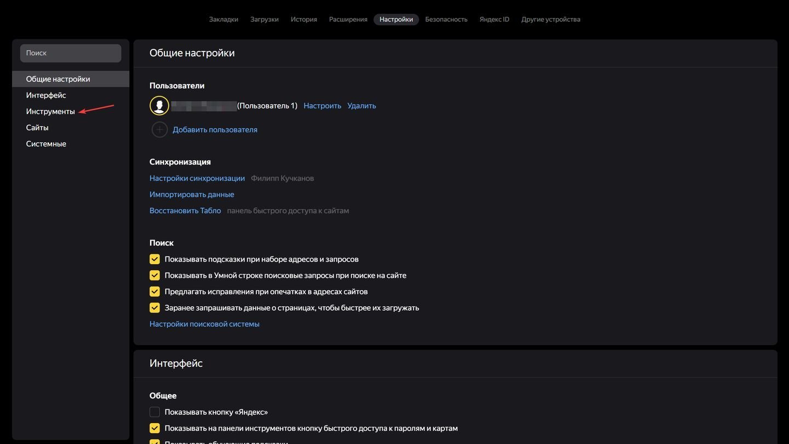Select Общие настройки in sidebar
789x444 pixels.
[x=71, y=79]
